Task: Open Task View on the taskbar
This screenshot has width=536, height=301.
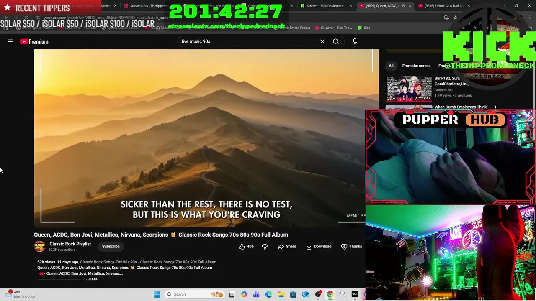Action: [231, 294]
